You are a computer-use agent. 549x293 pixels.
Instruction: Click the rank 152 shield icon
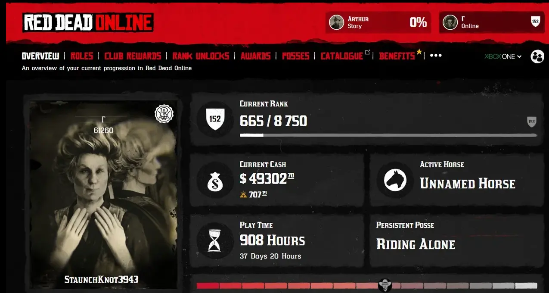[215, 118]
